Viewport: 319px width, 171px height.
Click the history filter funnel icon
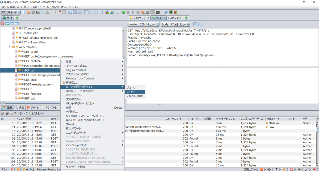pyautogui.click(x=12, y=113)
